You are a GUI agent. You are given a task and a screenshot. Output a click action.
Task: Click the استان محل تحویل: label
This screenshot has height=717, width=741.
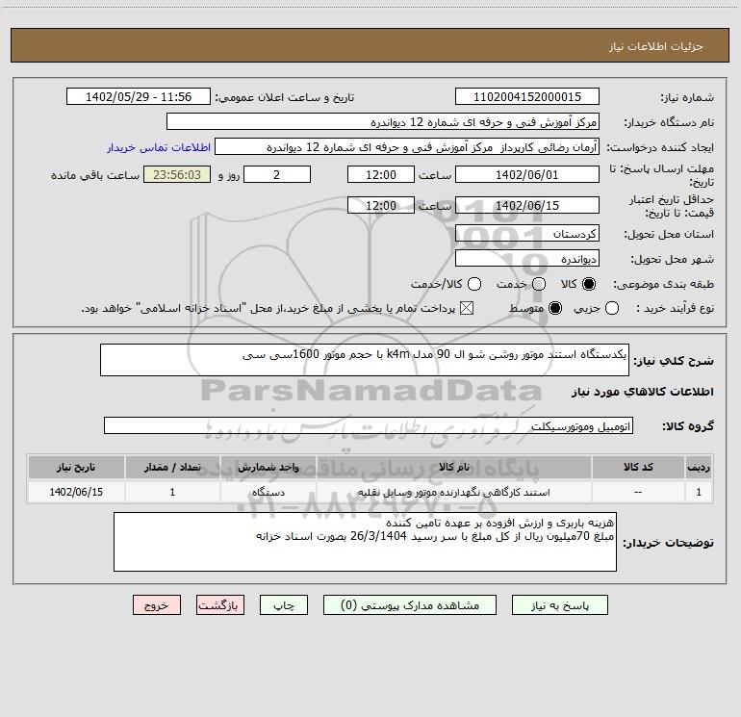[x=669, y=235]
